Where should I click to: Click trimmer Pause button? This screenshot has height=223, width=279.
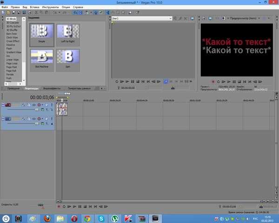(x=133, y=82)
